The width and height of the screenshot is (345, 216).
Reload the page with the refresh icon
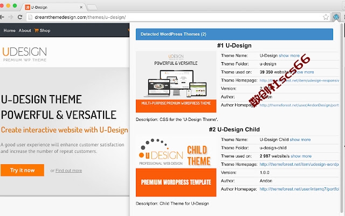pyautogui.click(x=20, y=17)
